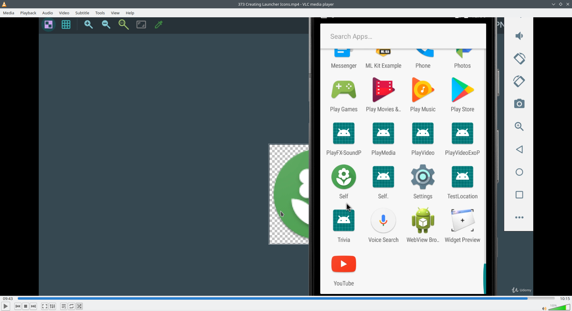Open the WebView Browser app
572x311 pixels.
[x=423, y=226]
